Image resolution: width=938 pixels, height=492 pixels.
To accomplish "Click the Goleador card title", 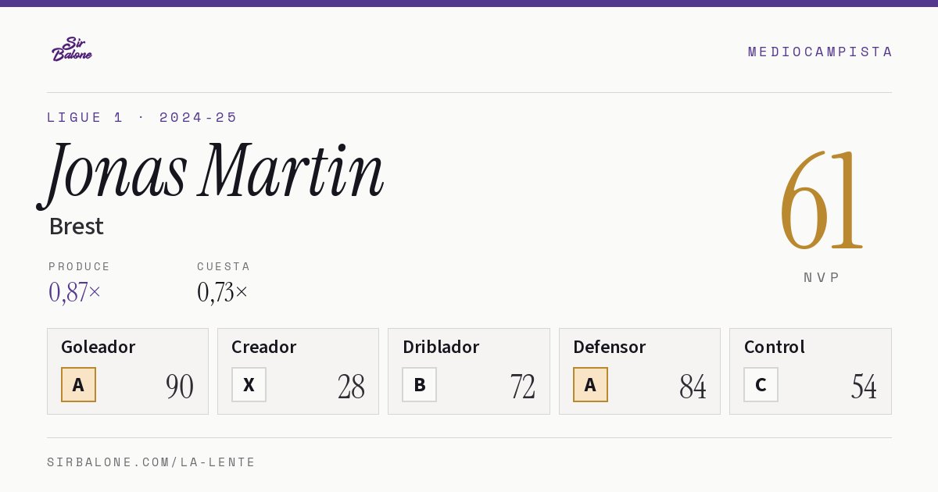I will pos(98,347).
